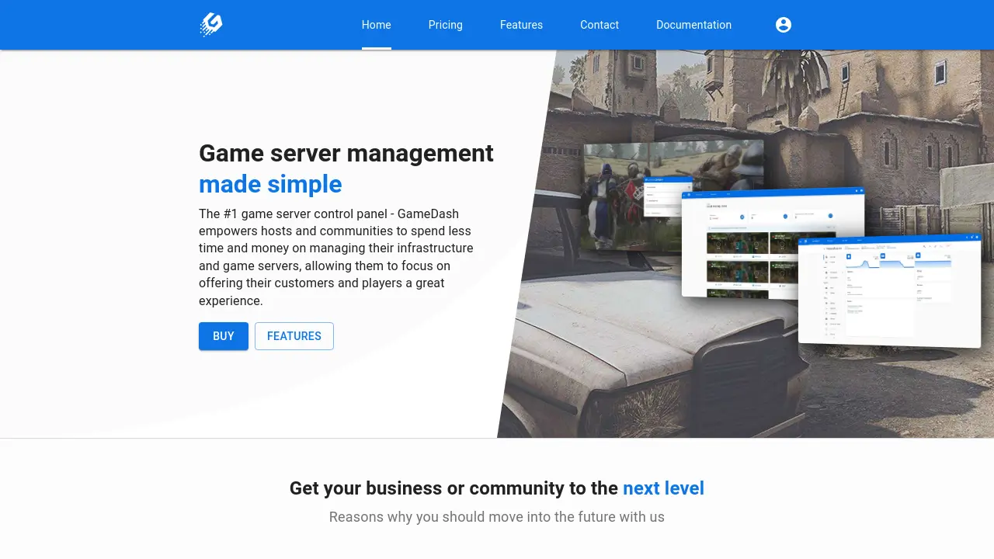Screen dimensions: 994x559
Task: Click the 'next level' blue text
Action: tap(663, 488)
